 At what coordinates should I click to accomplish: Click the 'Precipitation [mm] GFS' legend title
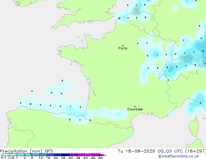coord(26,151)
